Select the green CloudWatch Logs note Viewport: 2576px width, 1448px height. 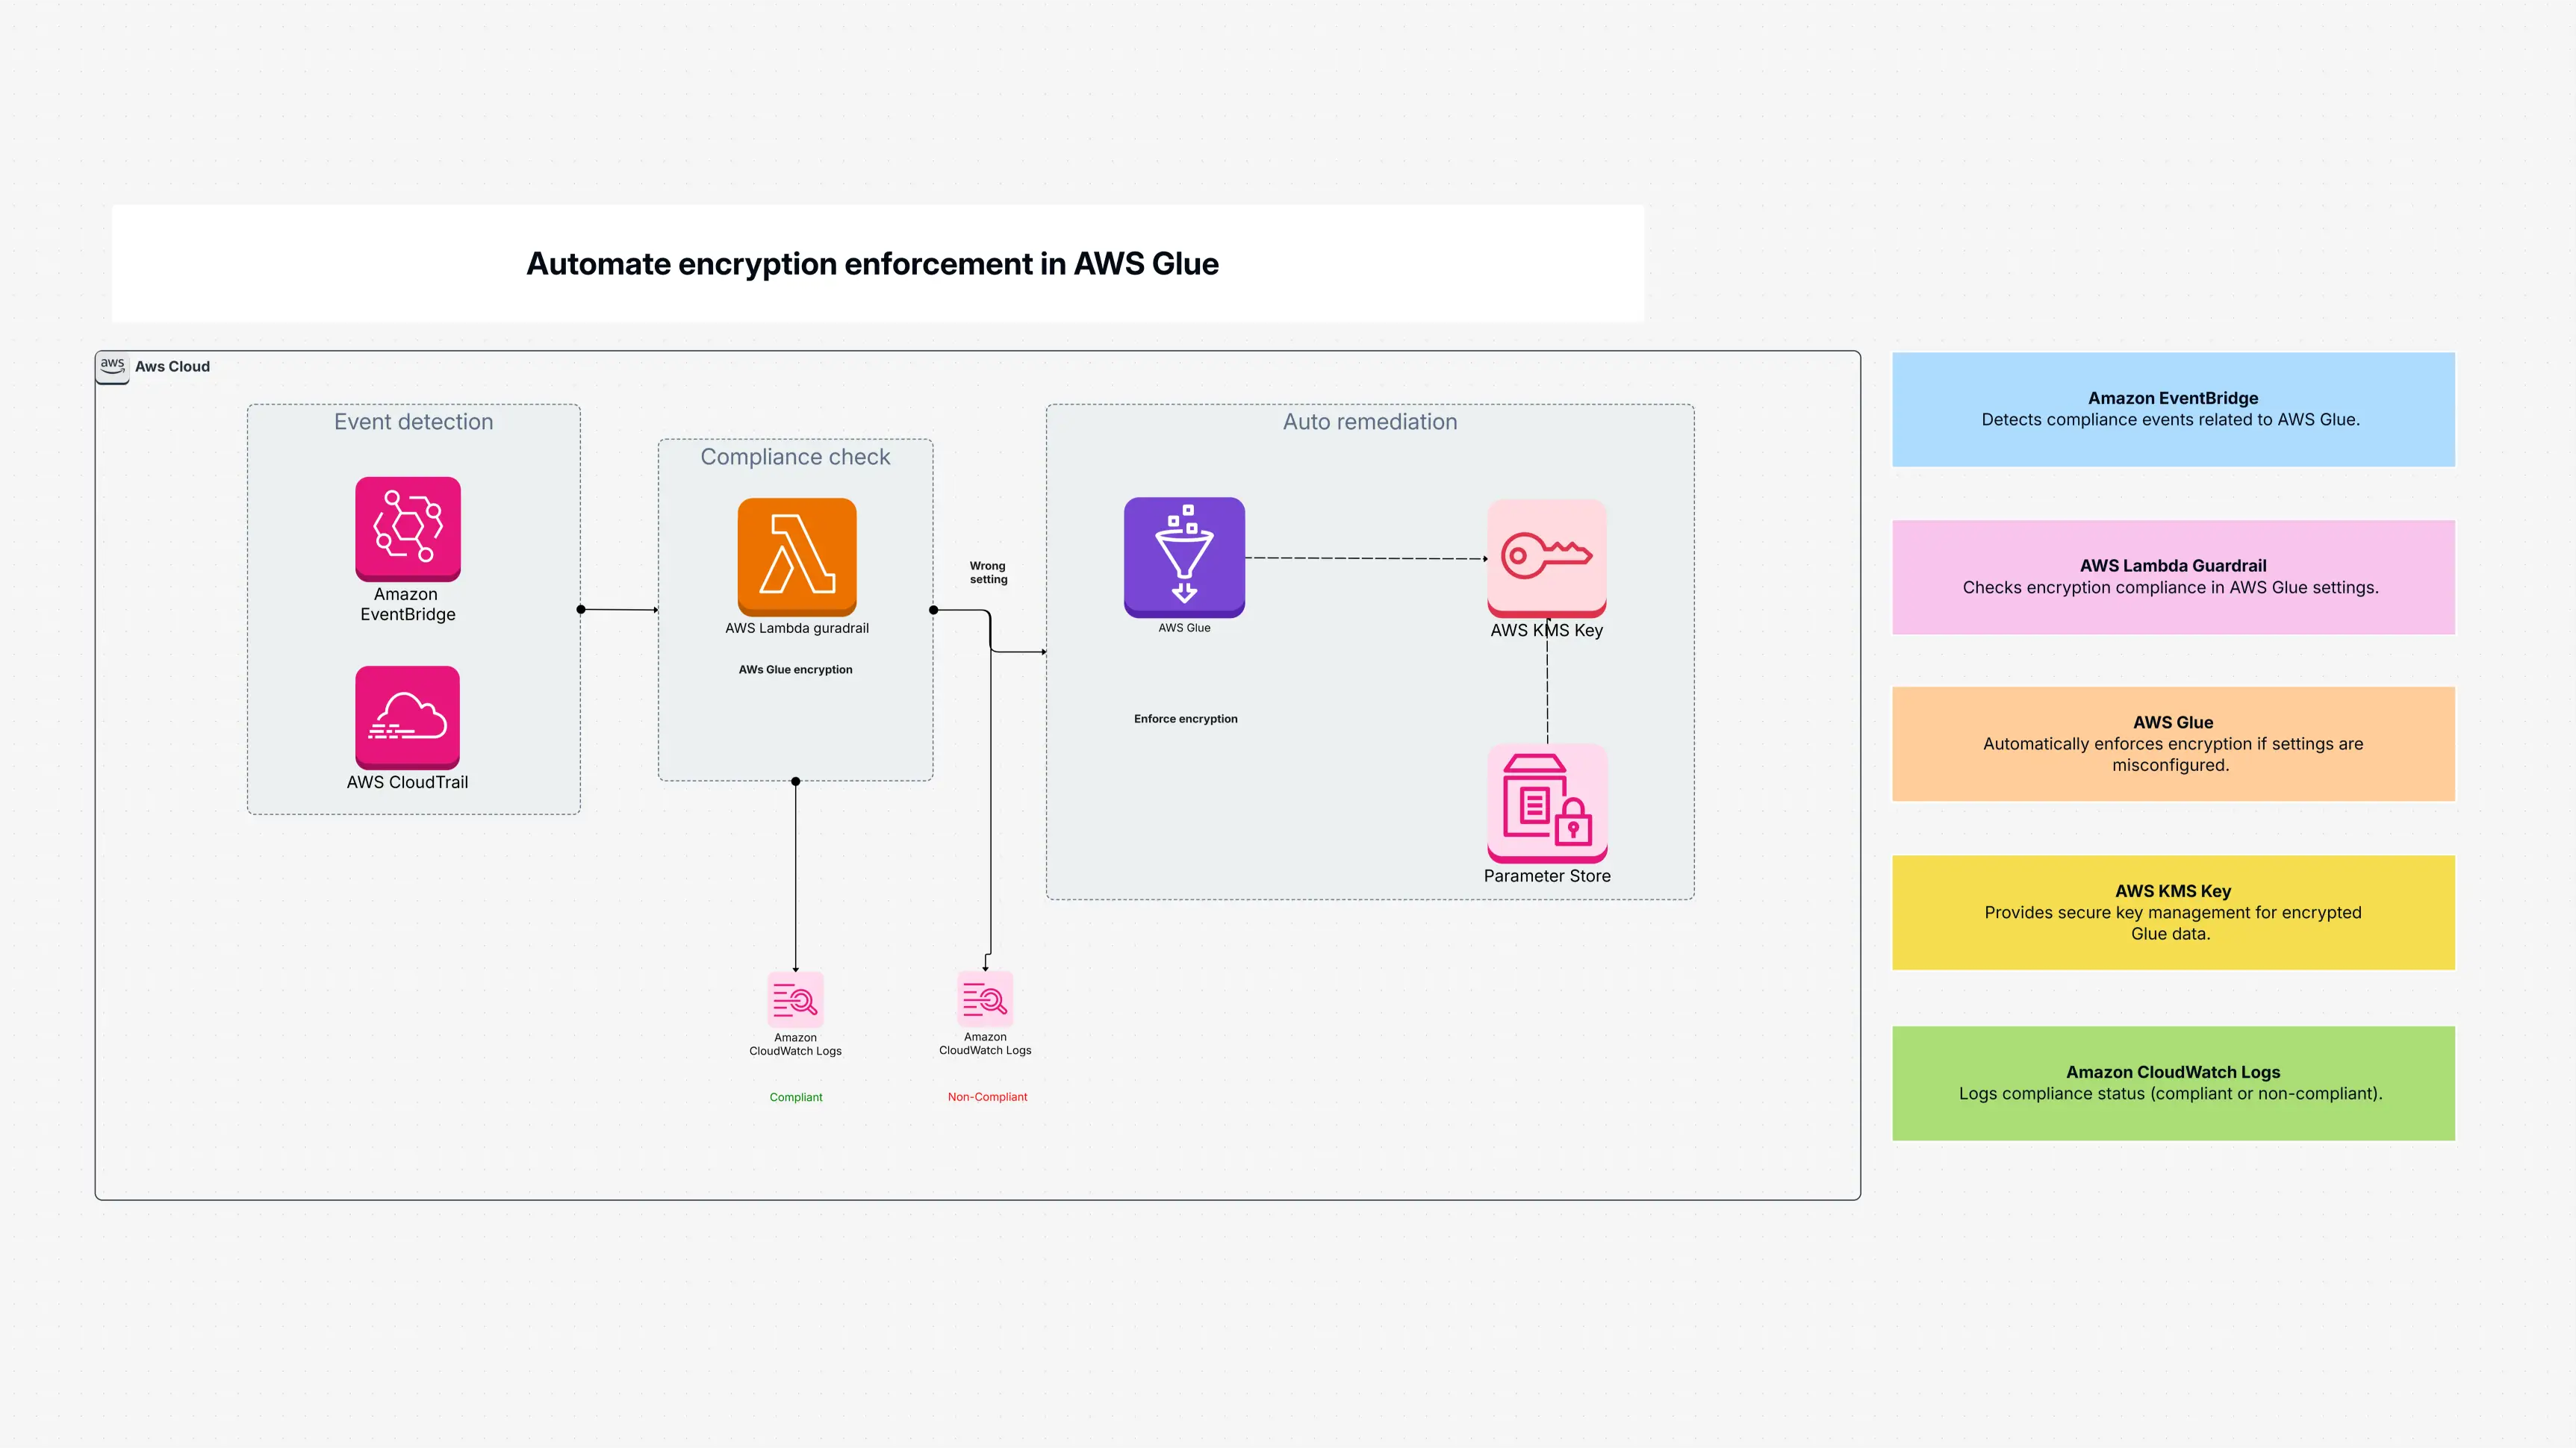click(x=2172, y=1082)
